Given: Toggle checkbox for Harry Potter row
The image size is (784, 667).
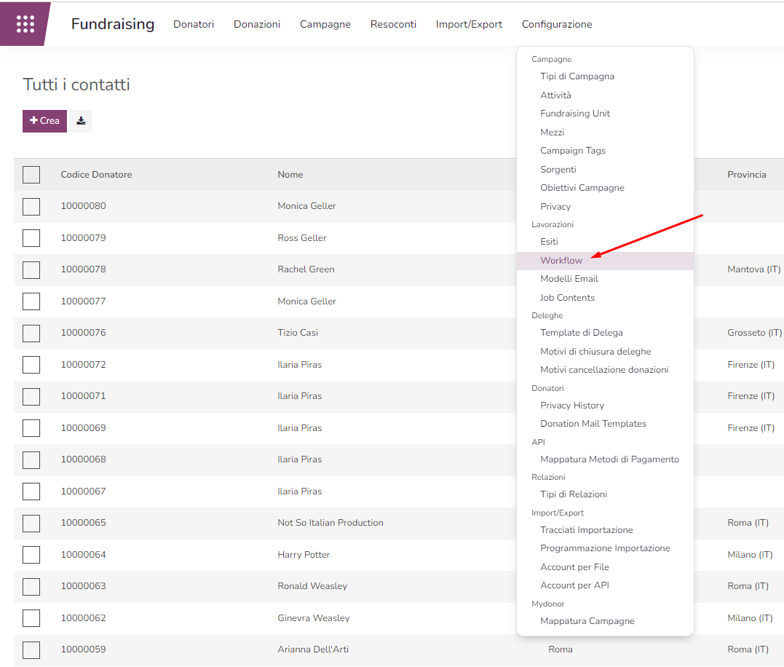Looking at the screenshot, I should pos(31,555).
